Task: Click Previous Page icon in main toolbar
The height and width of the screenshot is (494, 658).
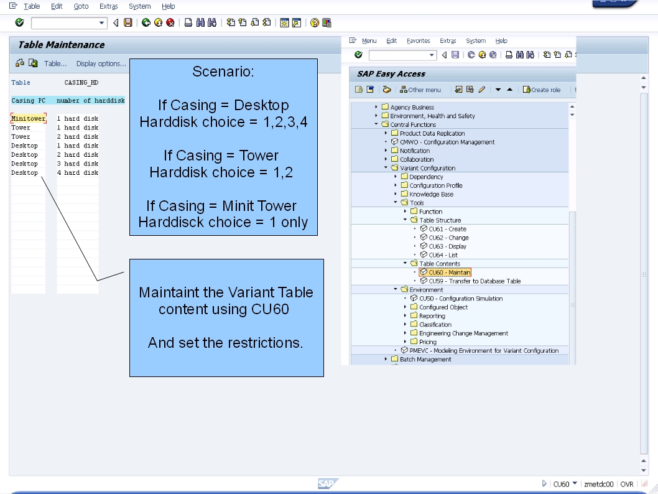Action: click(x=243, y=22)
